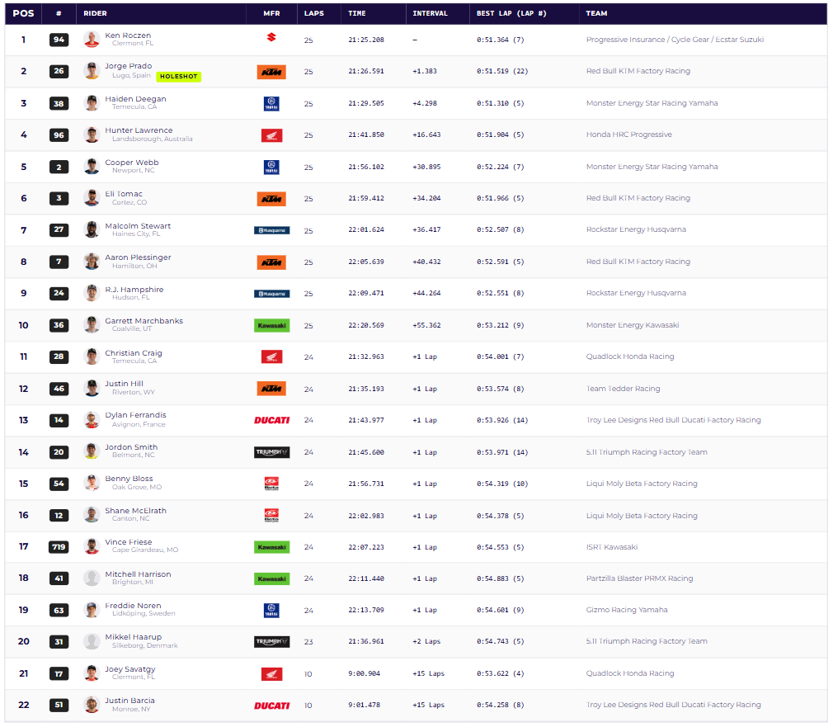Open Ken Roczen's rider photo
This screenshot has height=727, width=833.
tap(92, 40)
